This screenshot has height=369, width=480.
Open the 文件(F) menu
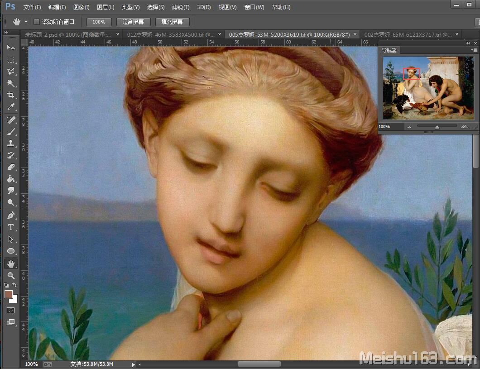[32, 7]
